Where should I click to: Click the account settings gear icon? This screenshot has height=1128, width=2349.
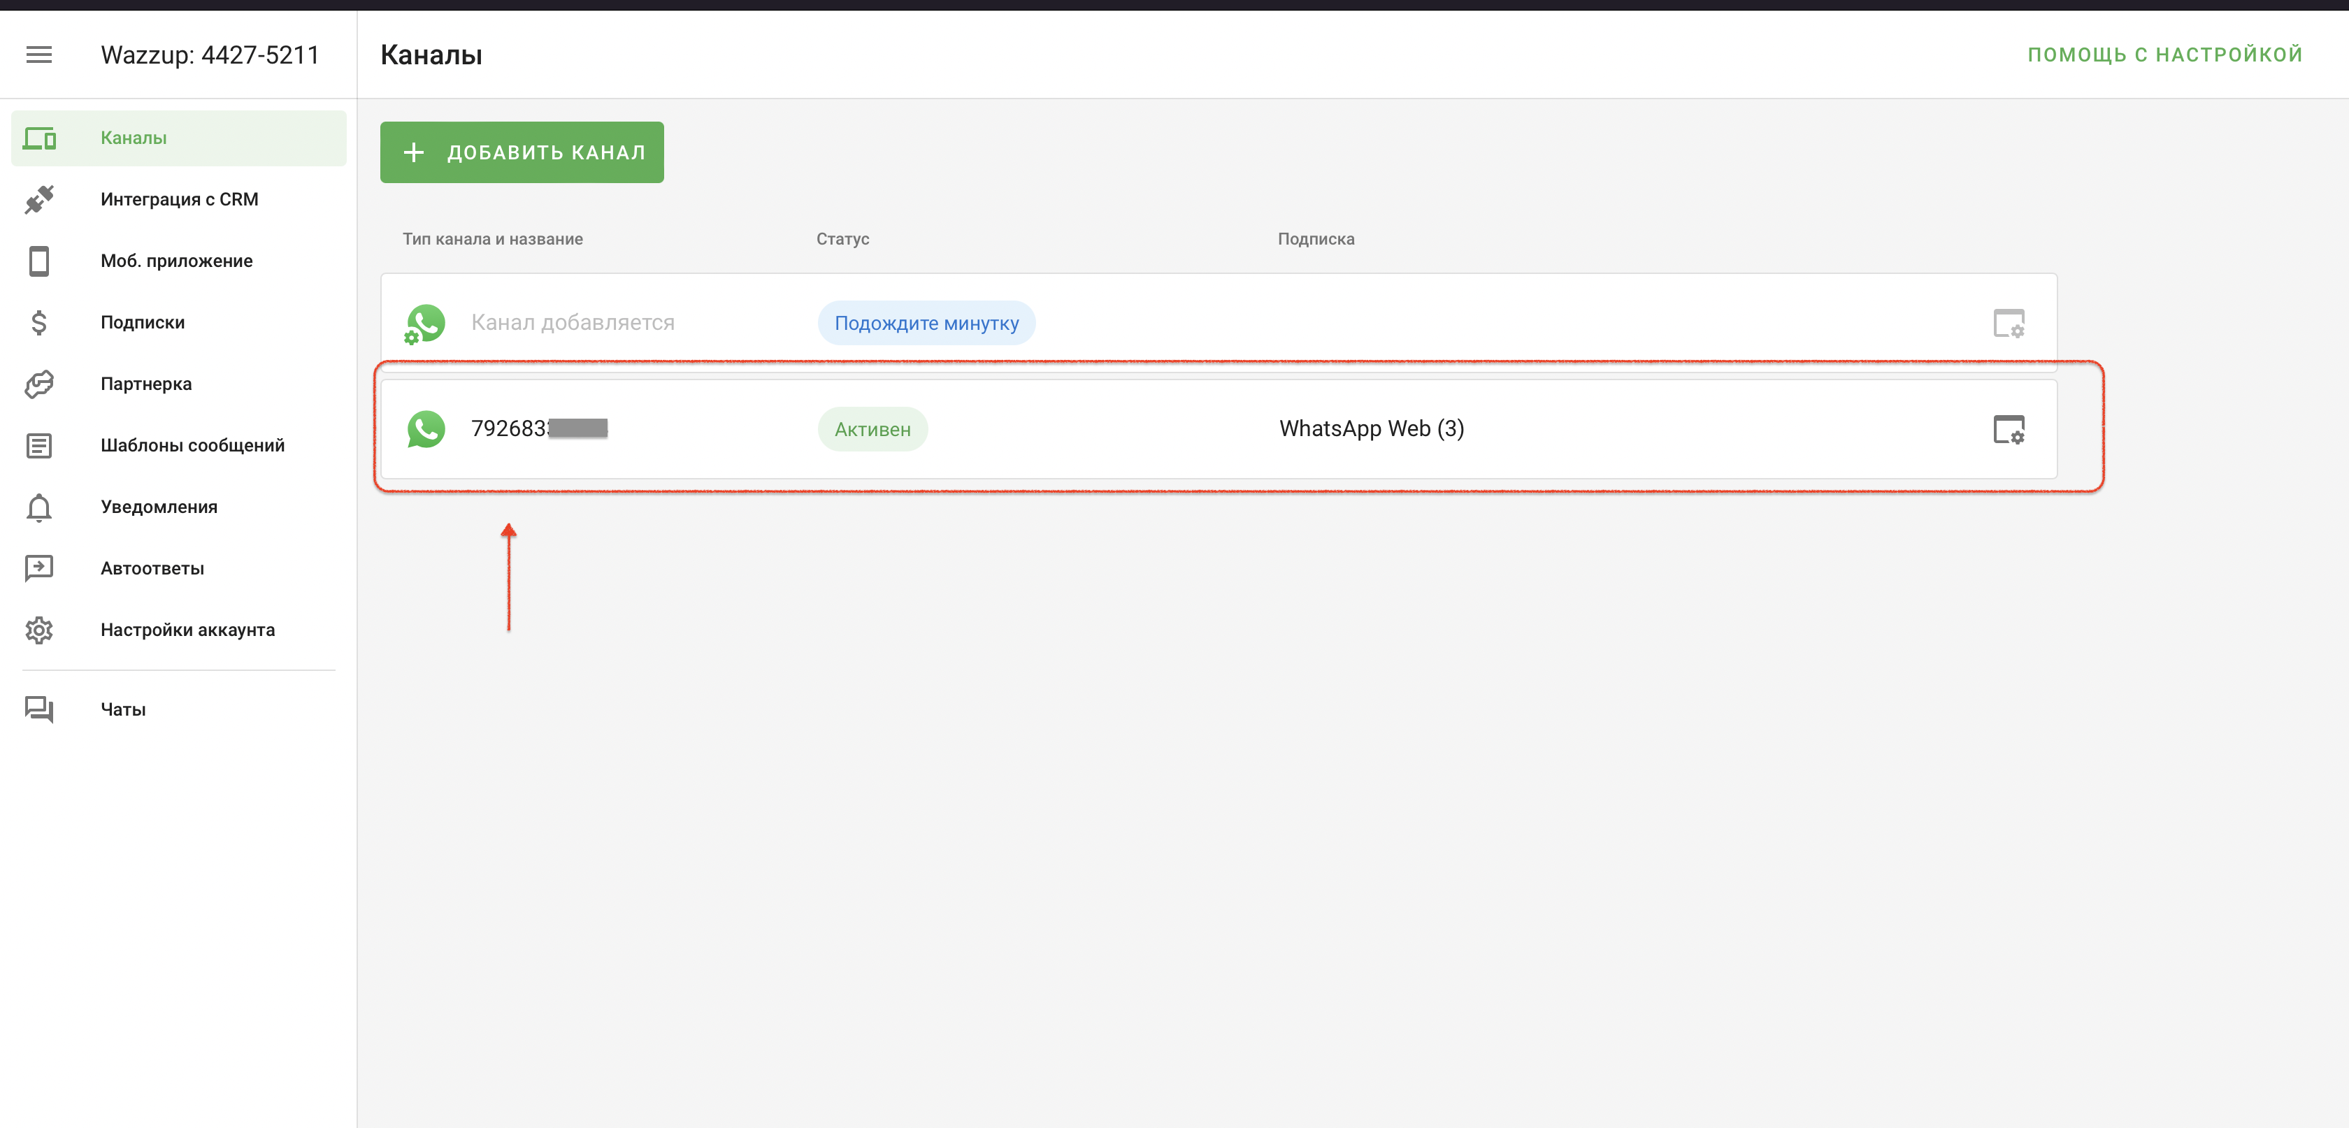point(39,630)
